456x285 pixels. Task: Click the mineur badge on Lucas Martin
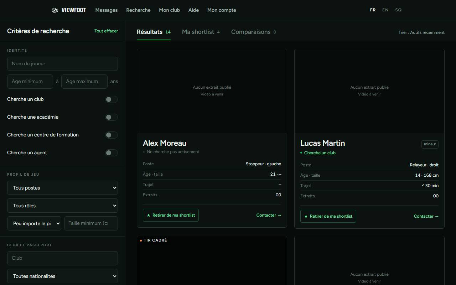click(x=430, y=144)
